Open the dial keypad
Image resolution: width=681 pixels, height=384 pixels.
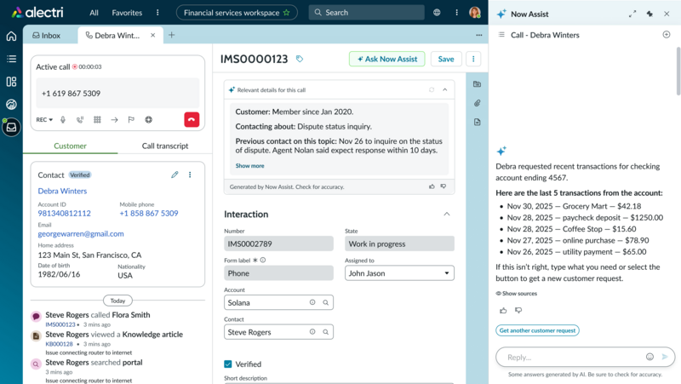click(97, 119)
